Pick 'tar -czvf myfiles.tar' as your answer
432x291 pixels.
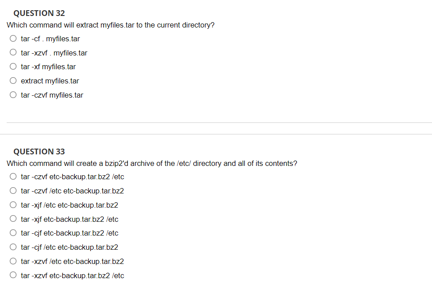click(x=13, y=94)
